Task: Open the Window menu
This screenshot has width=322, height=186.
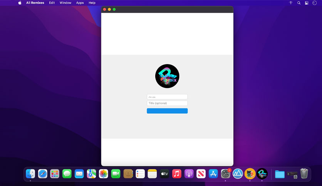Action: [x=65, y=3]
